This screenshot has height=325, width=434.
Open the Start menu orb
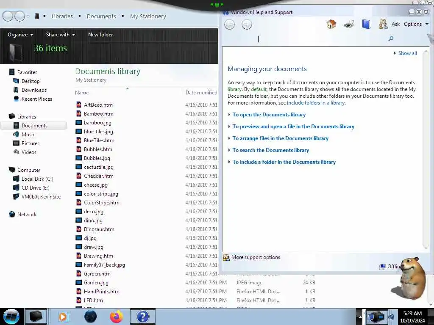pos(11,317)
